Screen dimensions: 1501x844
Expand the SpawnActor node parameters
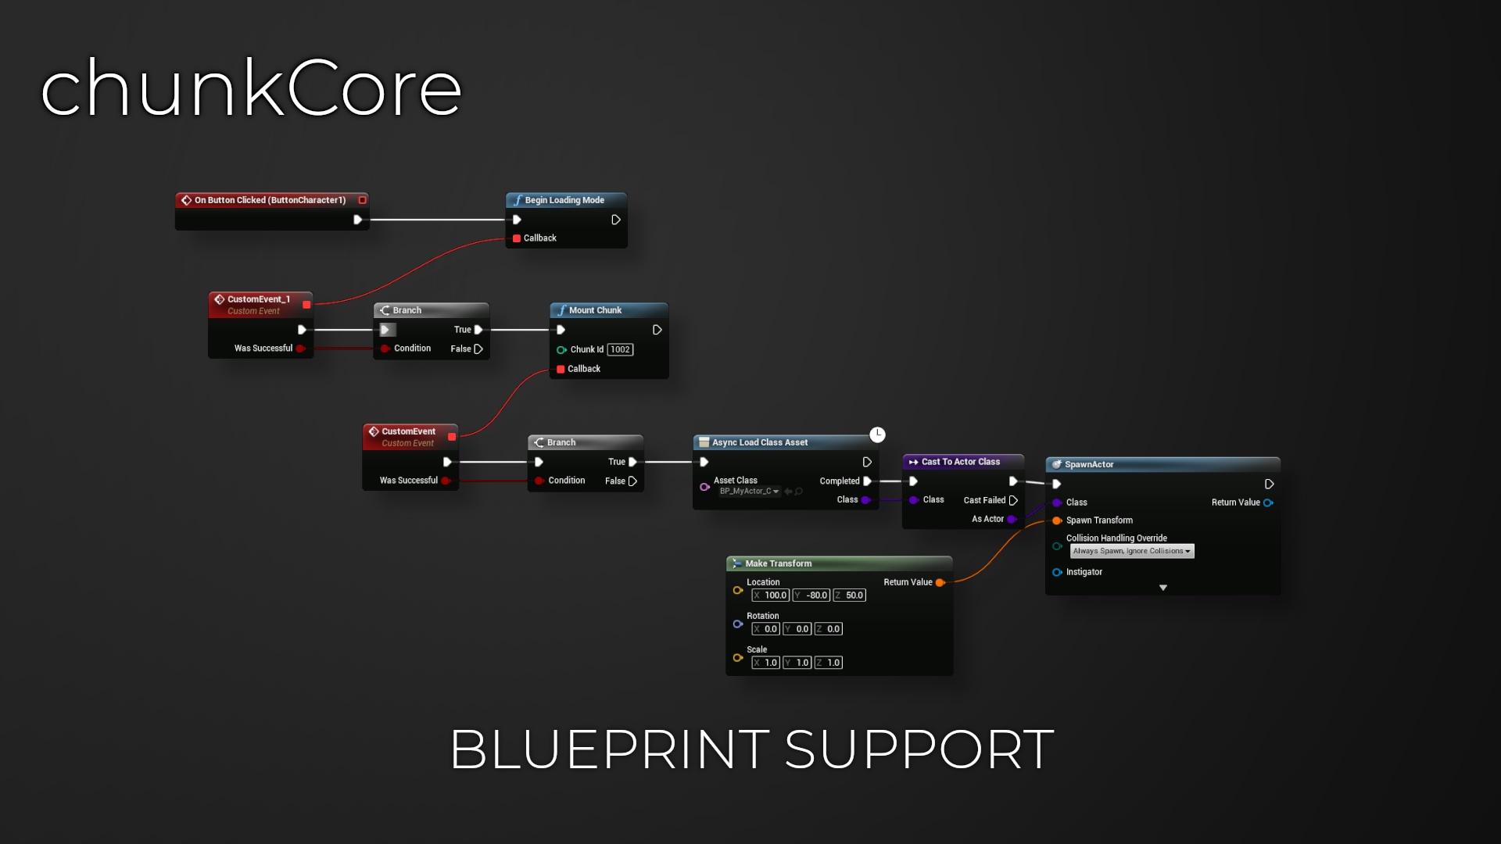pos(1162,588)
